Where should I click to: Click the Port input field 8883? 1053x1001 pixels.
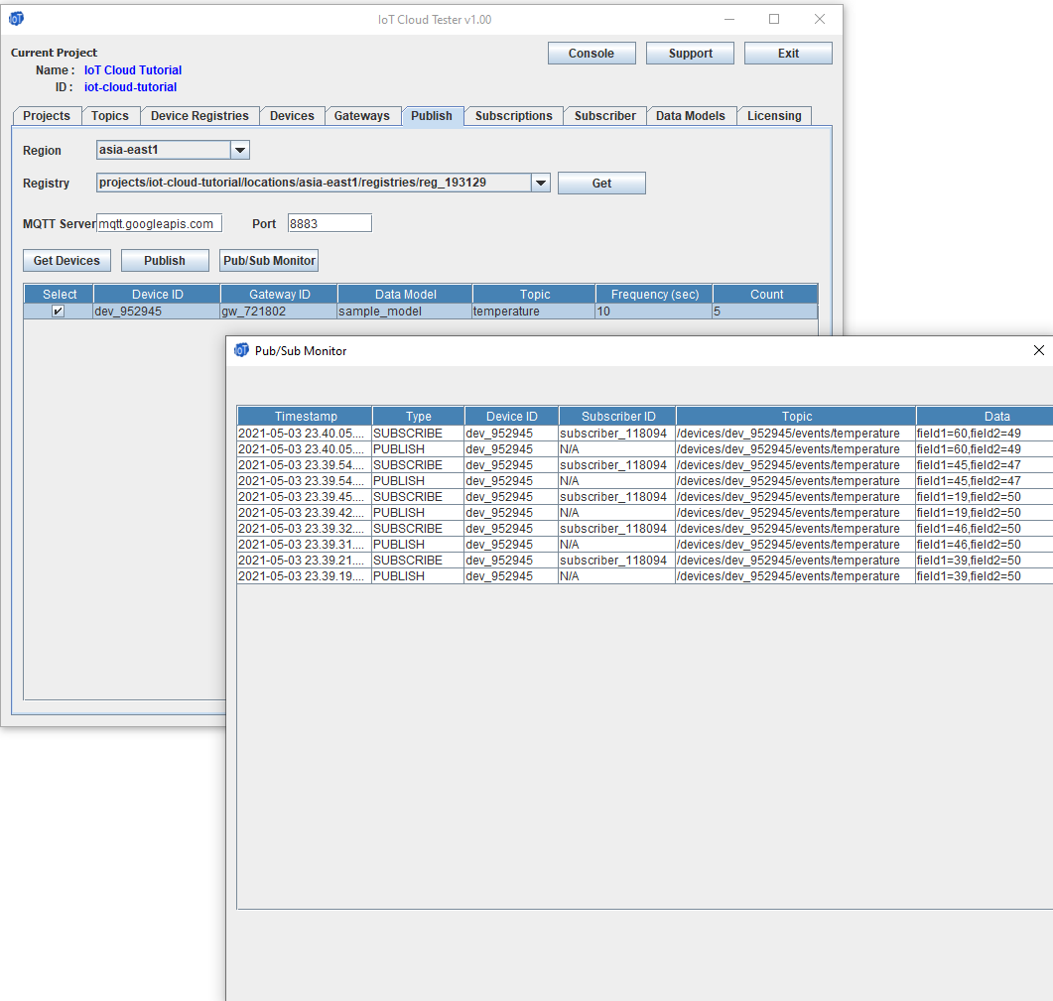point(329,223)
